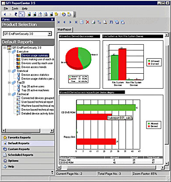
Task: Open the GFI EndPointSecurity 3.0 product dropdown
Action: 49,34
